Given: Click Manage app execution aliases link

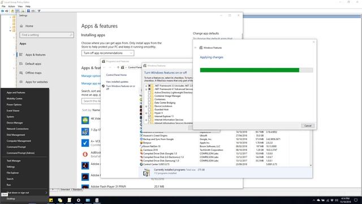Looking at the screenshot, I should pyautogui.click(x=90, y=83).
